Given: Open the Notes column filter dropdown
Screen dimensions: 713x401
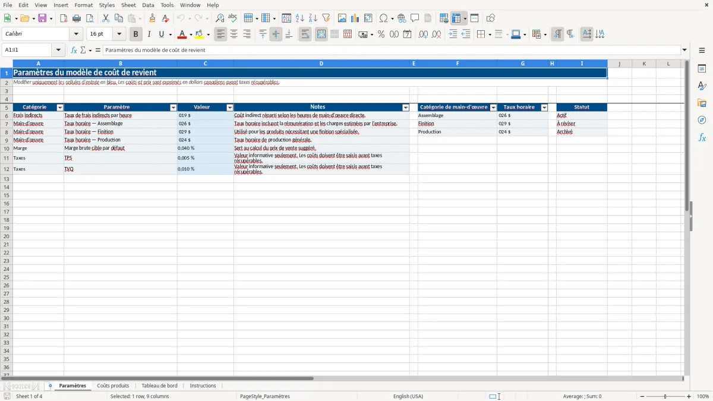Looking at the screenshot, I should coord(406,108).
